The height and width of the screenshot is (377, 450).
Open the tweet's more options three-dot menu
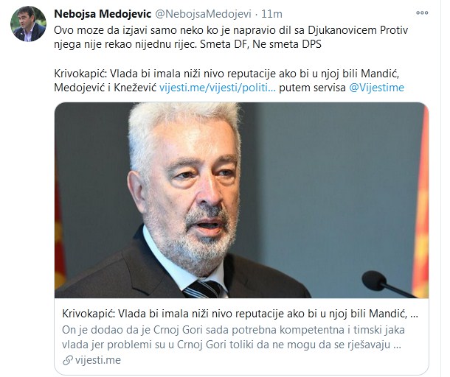click(x=422, y=13)
